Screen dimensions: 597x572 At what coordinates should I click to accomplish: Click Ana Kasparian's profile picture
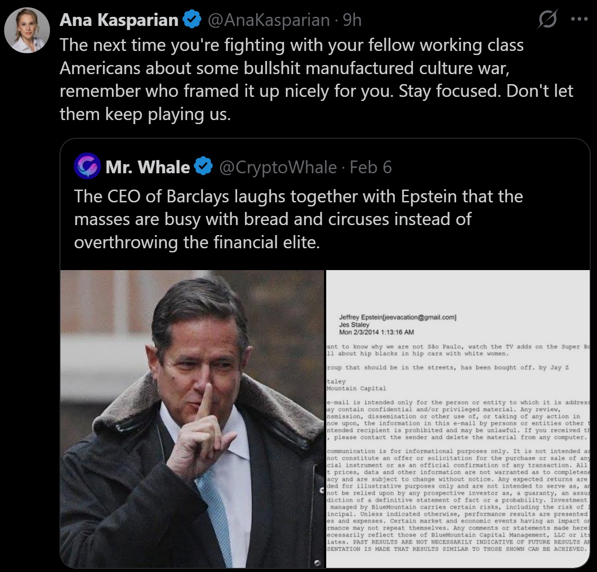tap(27, 30)
